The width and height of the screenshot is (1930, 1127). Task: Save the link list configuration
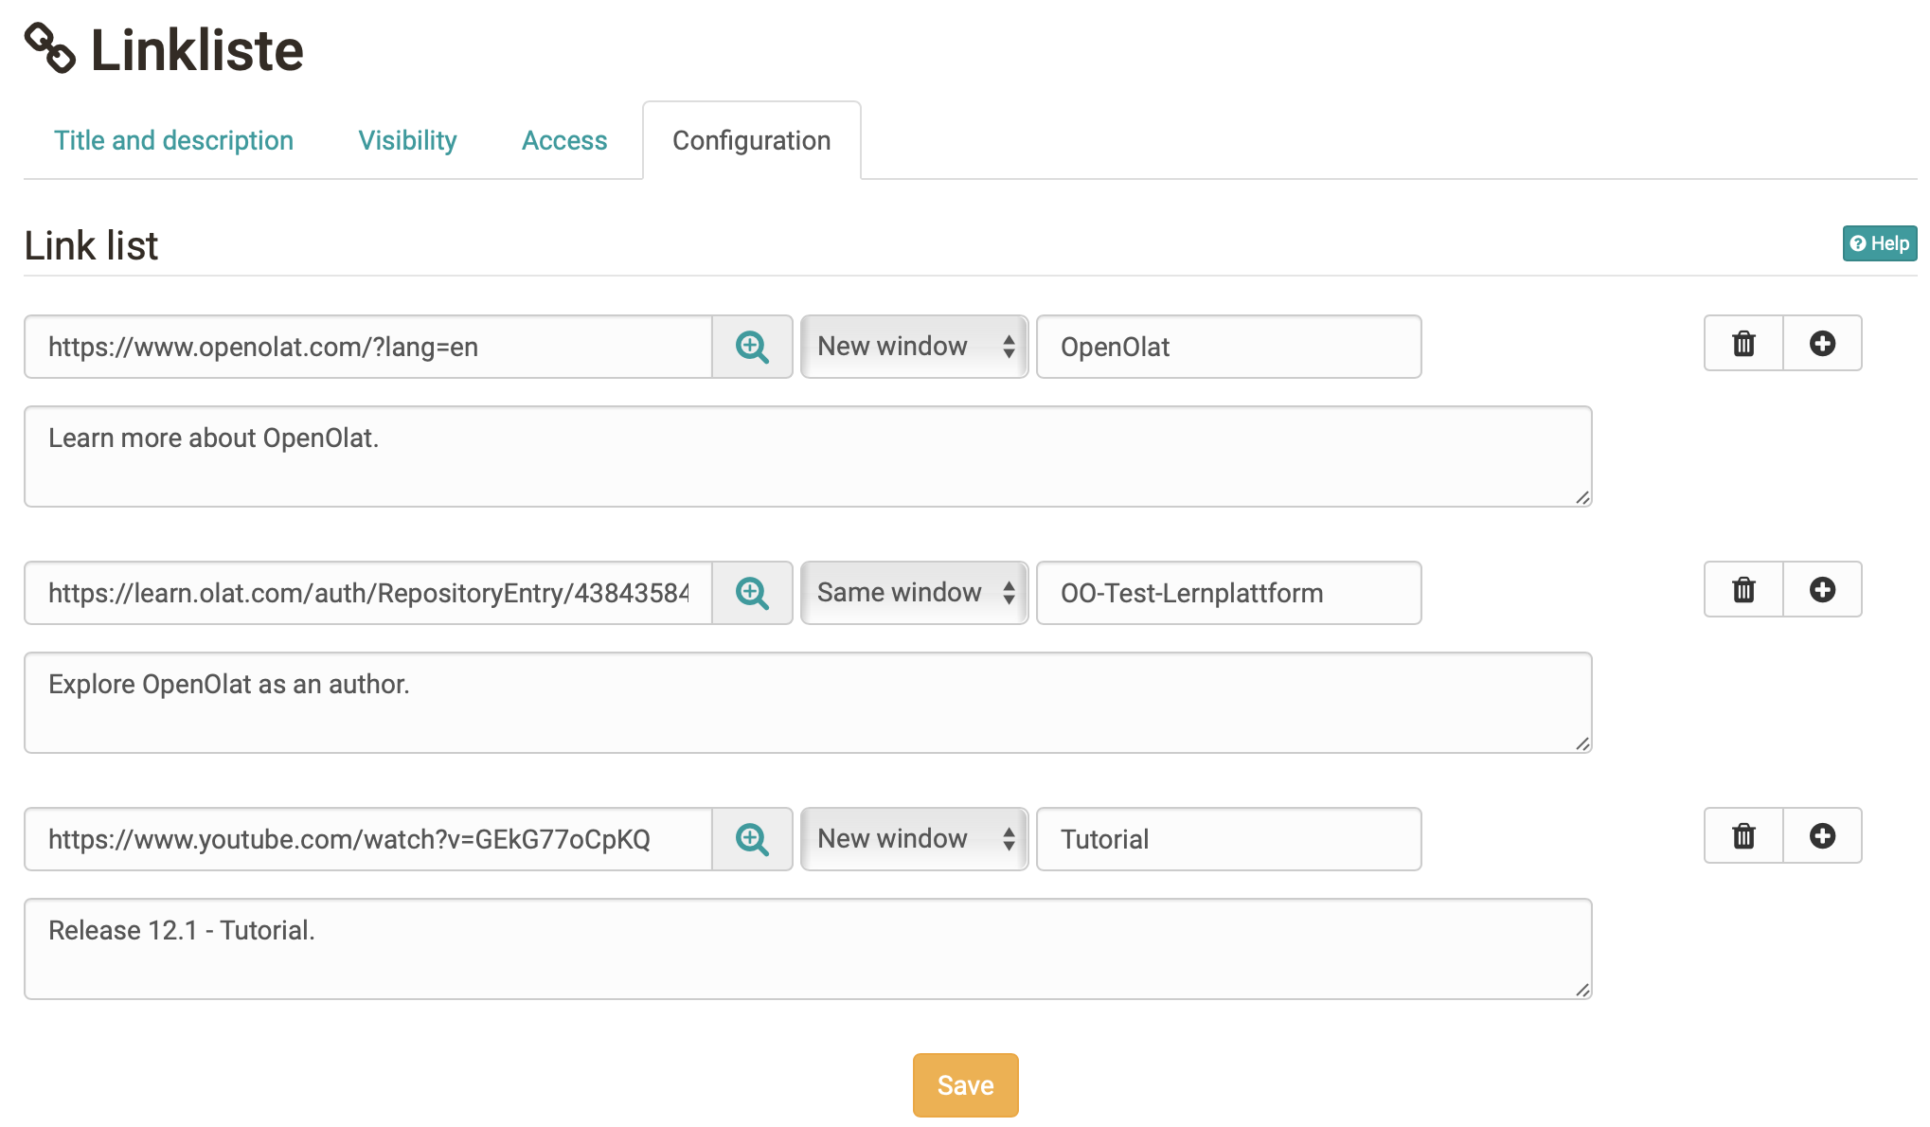pyautogui.click(x=965, y=1084)
